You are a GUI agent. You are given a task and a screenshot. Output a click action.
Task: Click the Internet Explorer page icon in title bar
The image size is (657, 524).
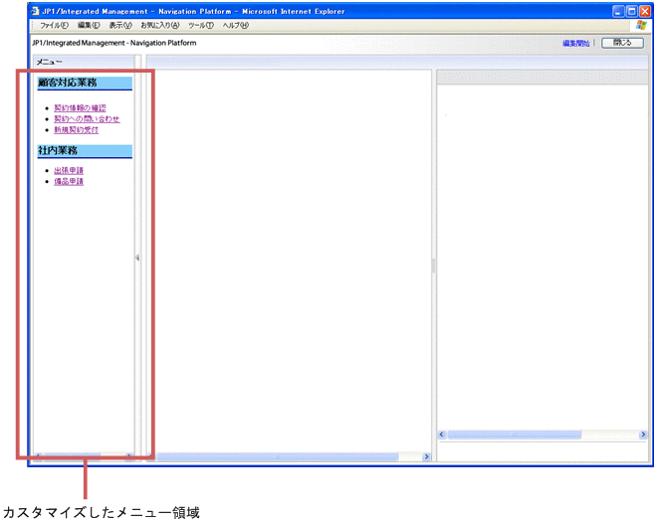click(35, 11)
